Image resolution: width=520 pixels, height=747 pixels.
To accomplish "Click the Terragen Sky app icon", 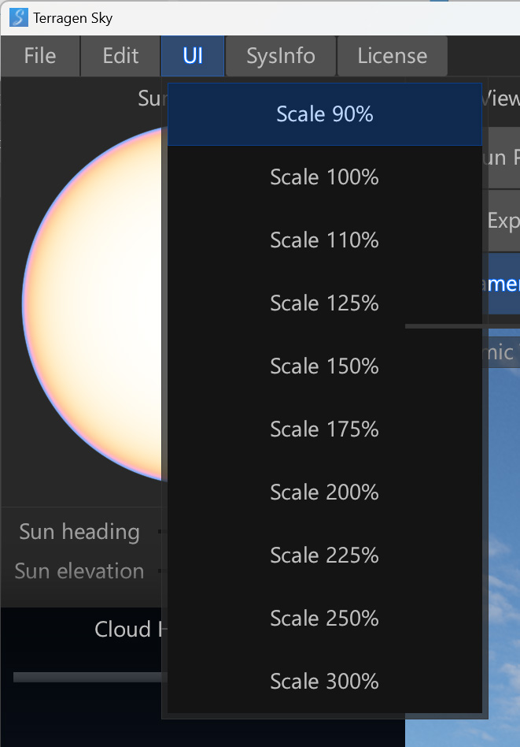I will click(18, 17).
